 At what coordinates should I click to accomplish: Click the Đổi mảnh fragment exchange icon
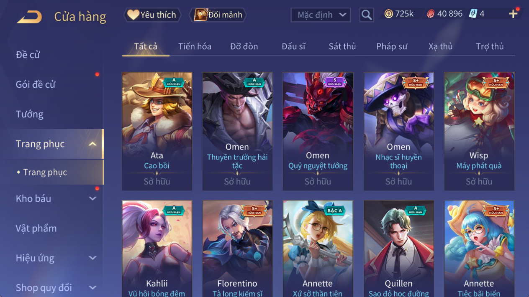point(200,15)
